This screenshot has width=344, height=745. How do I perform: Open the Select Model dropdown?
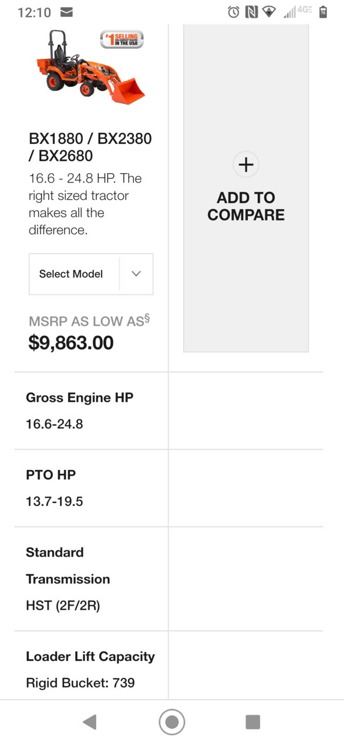pyautogui.click(x=91, y=274)
